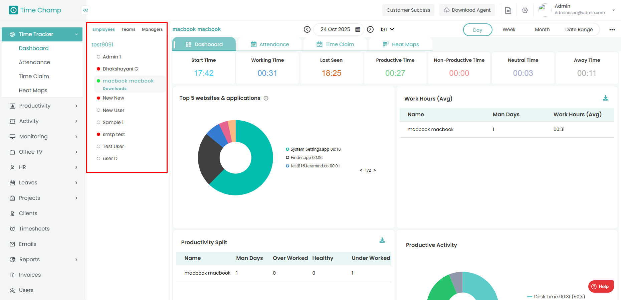Go to previous day with left arrow
Viewport: 621px width, 300px height.
point(307,29)
